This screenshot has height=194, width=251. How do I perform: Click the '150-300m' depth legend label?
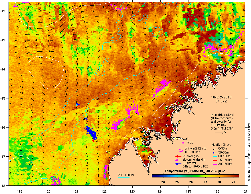225,160
